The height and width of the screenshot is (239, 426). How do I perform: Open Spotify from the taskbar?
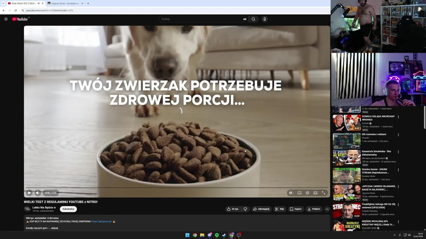pyautogui.click(x=217, y=235)
